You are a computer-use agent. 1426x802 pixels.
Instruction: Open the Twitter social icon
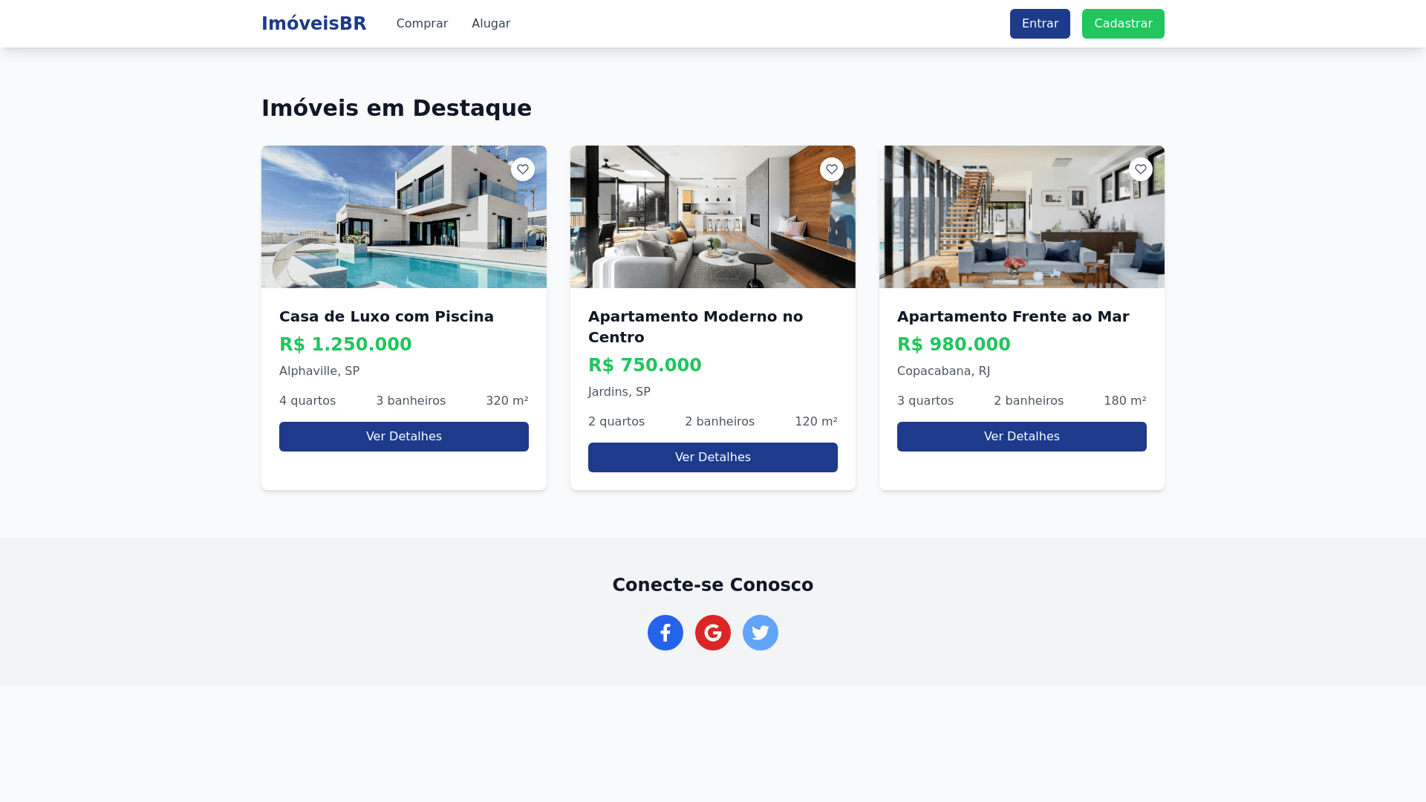point(761,633)
